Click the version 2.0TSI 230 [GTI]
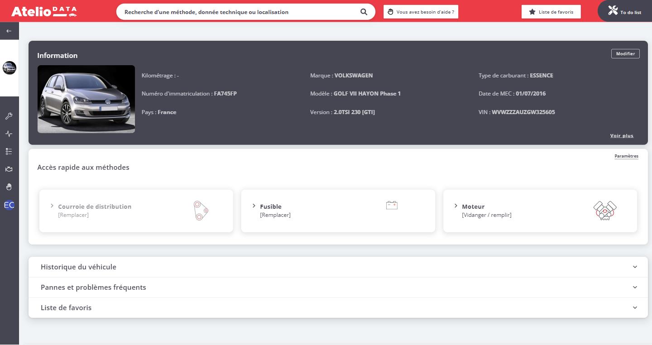Viewport: 652px width, 345px height. click(x=354, y=112)
